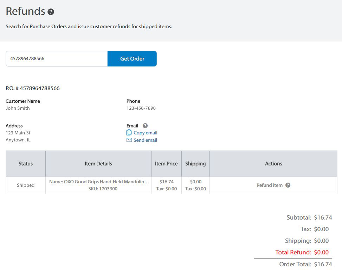Image resolution: width=342 pixels, height=279 pixels.
Task: Open the help tooltip next to Refund item
Action: [288, 185]
